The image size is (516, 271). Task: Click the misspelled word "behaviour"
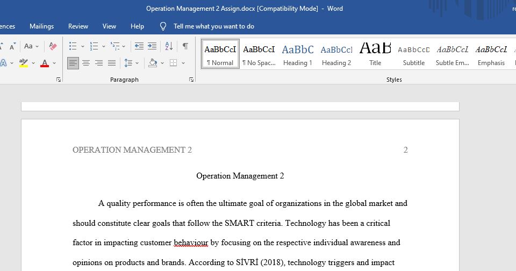pyautogui.click(x=191, y=243)
